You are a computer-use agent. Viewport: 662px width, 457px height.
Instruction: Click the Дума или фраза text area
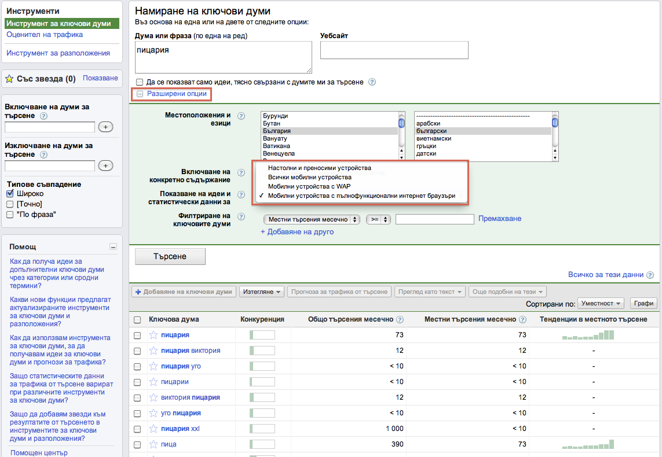click(224, 57)
